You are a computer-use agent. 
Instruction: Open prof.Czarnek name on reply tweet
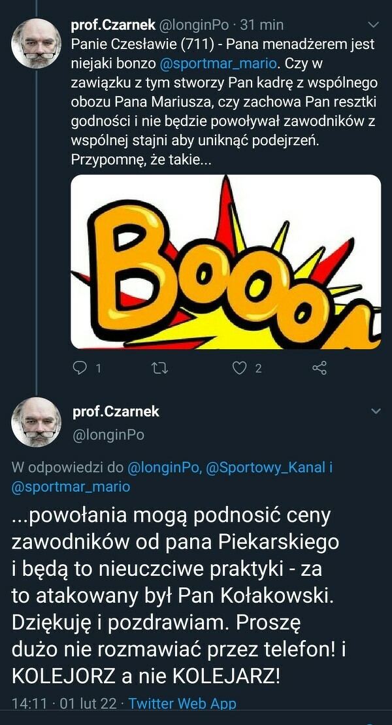pos(116,411)
